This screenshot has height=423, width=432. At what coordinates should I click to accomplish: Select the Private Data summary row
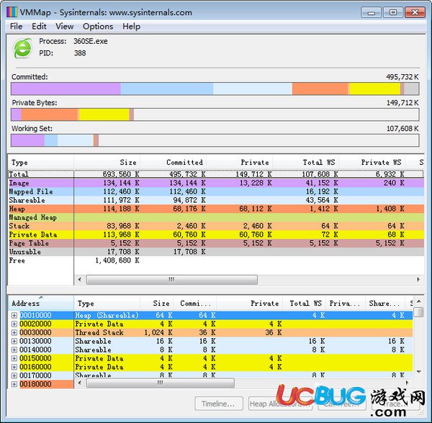(216, 235)
